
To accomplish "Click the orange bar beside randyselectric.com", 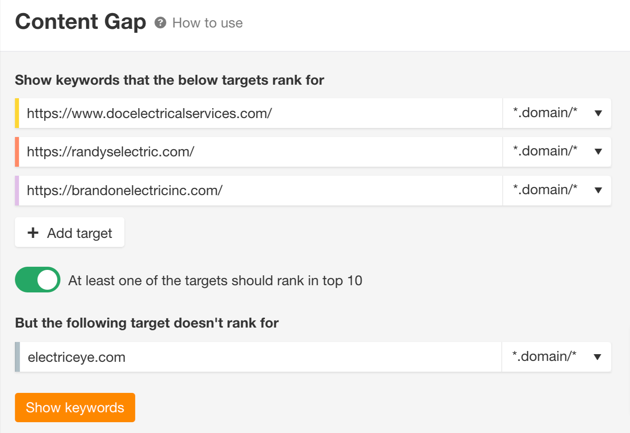I will click(x=18, y=152).
